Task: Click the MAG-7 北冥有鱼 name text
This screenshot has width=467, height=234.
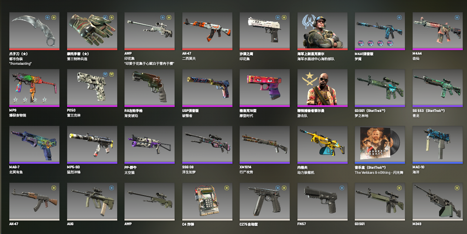Action: click(16, 170)
